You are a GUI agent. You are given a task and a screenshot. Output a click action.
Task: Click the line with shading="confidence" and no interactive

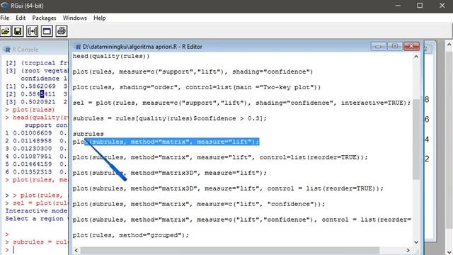193,72
